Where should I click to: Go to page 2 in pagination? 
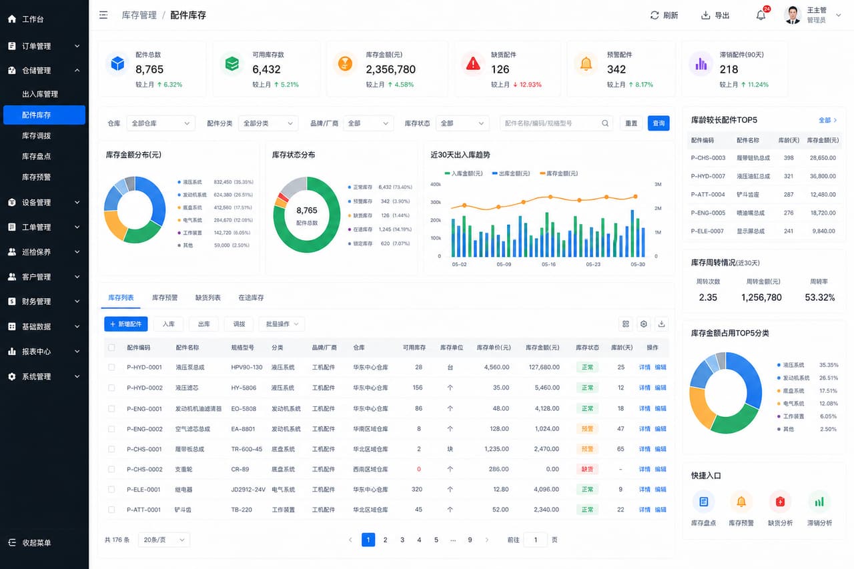pyautogui.click(x=385, y=540)
